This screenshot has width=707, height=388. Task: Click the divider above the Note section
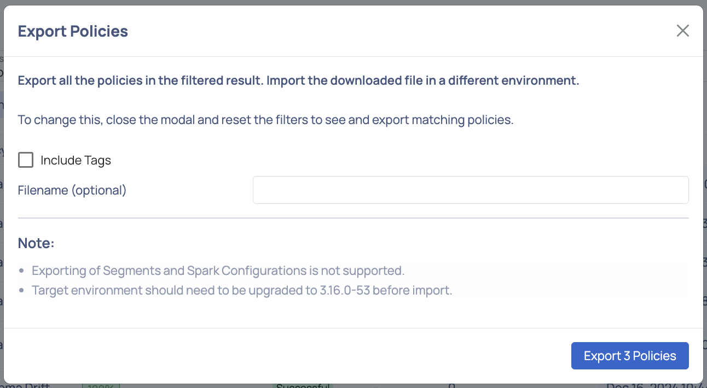tap(353, 218)
